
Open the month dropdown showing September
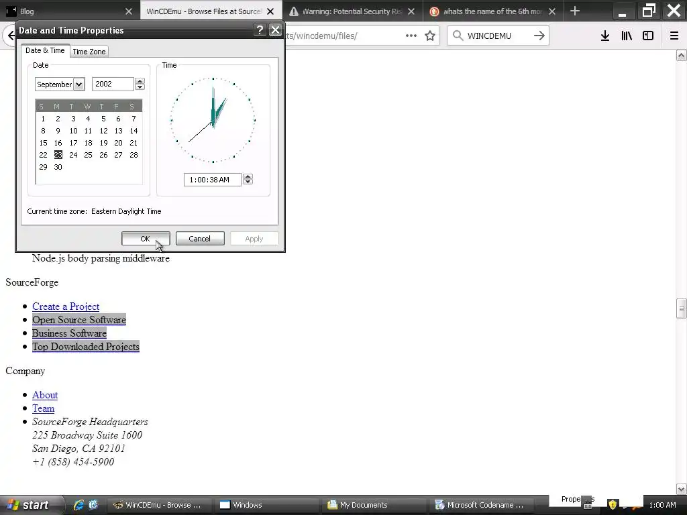point(79,84)
